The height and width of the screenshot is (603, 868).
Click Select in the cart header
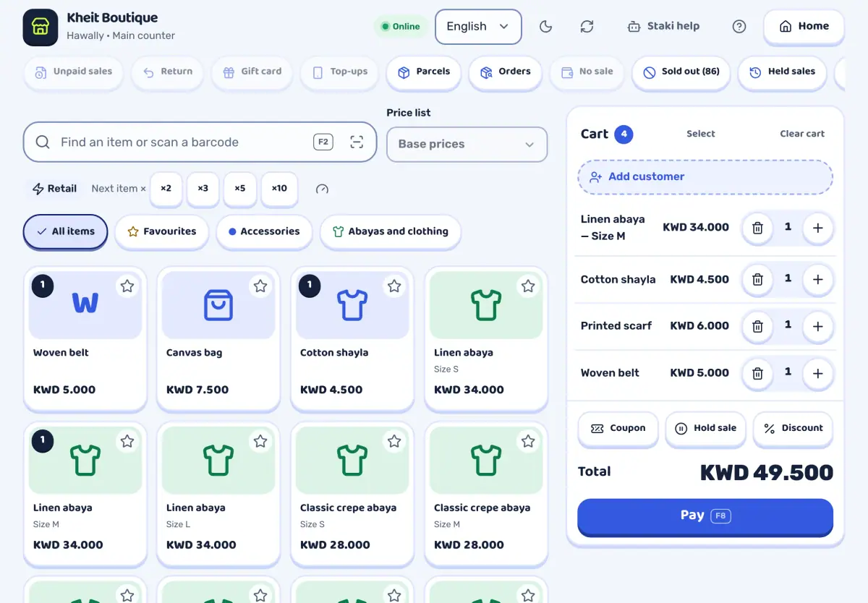point(700,134)
